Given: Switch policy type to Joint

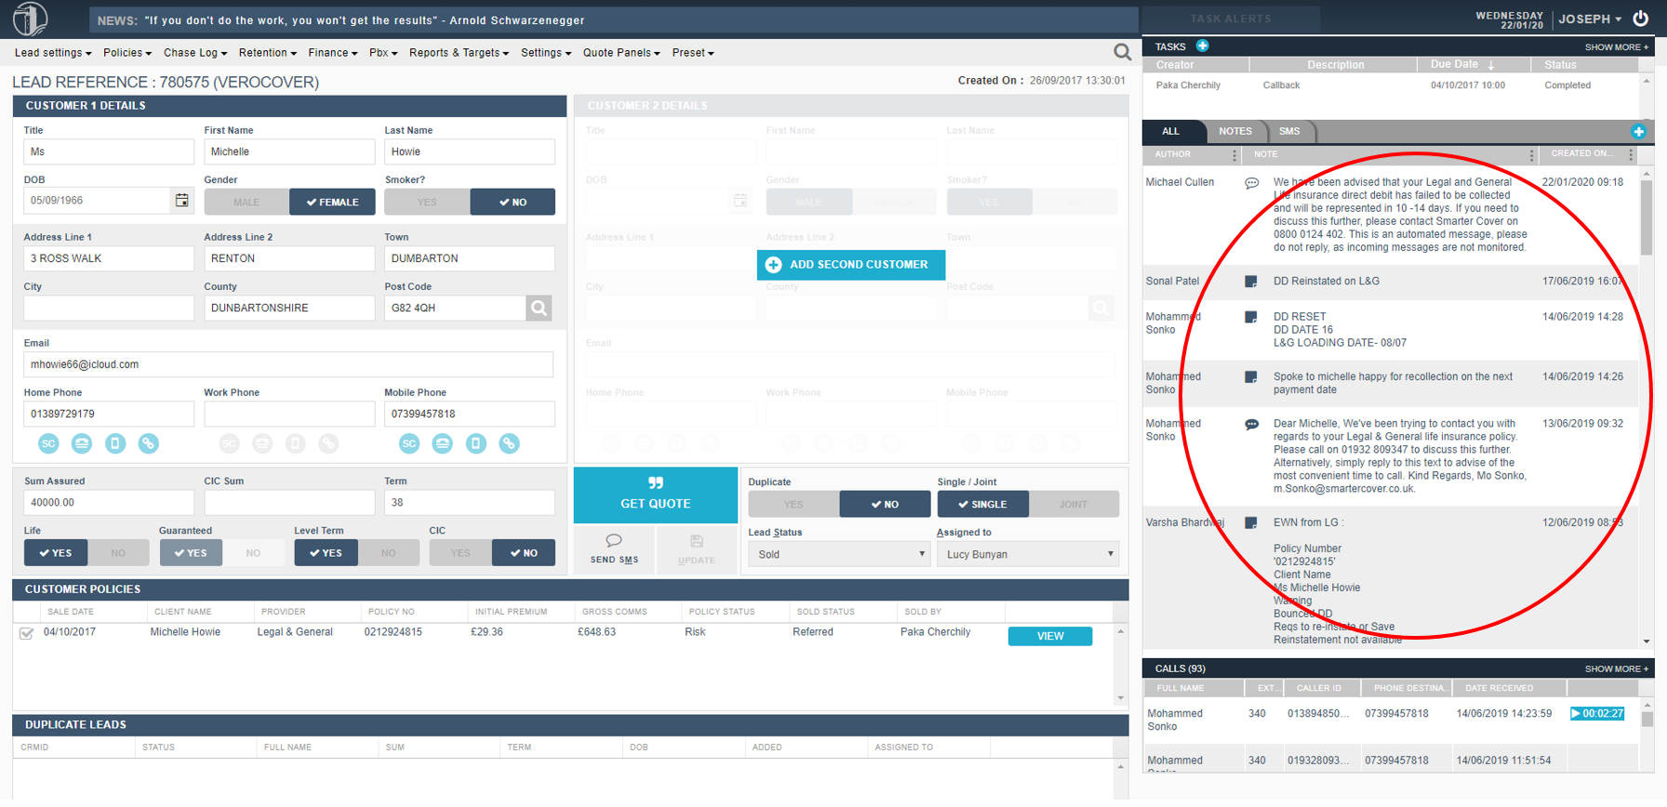Looking at the screenshot, I should pyautogui.click(x=1073, y=504).
